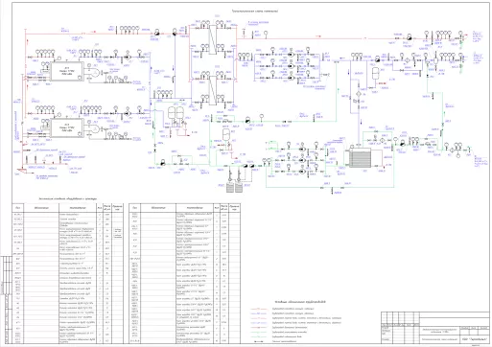Click the line-type legend heading
The image size is (492, 347).
click(x=300, y=302)
